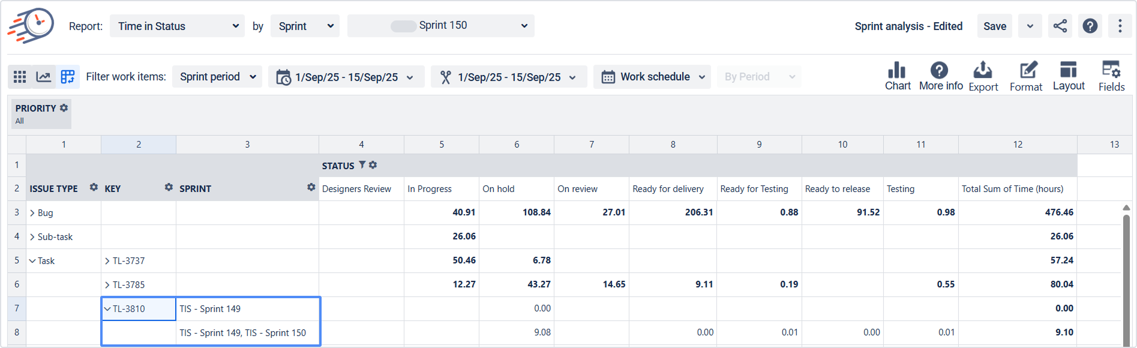Expand the Sub-task issue type row

[32, 237]
